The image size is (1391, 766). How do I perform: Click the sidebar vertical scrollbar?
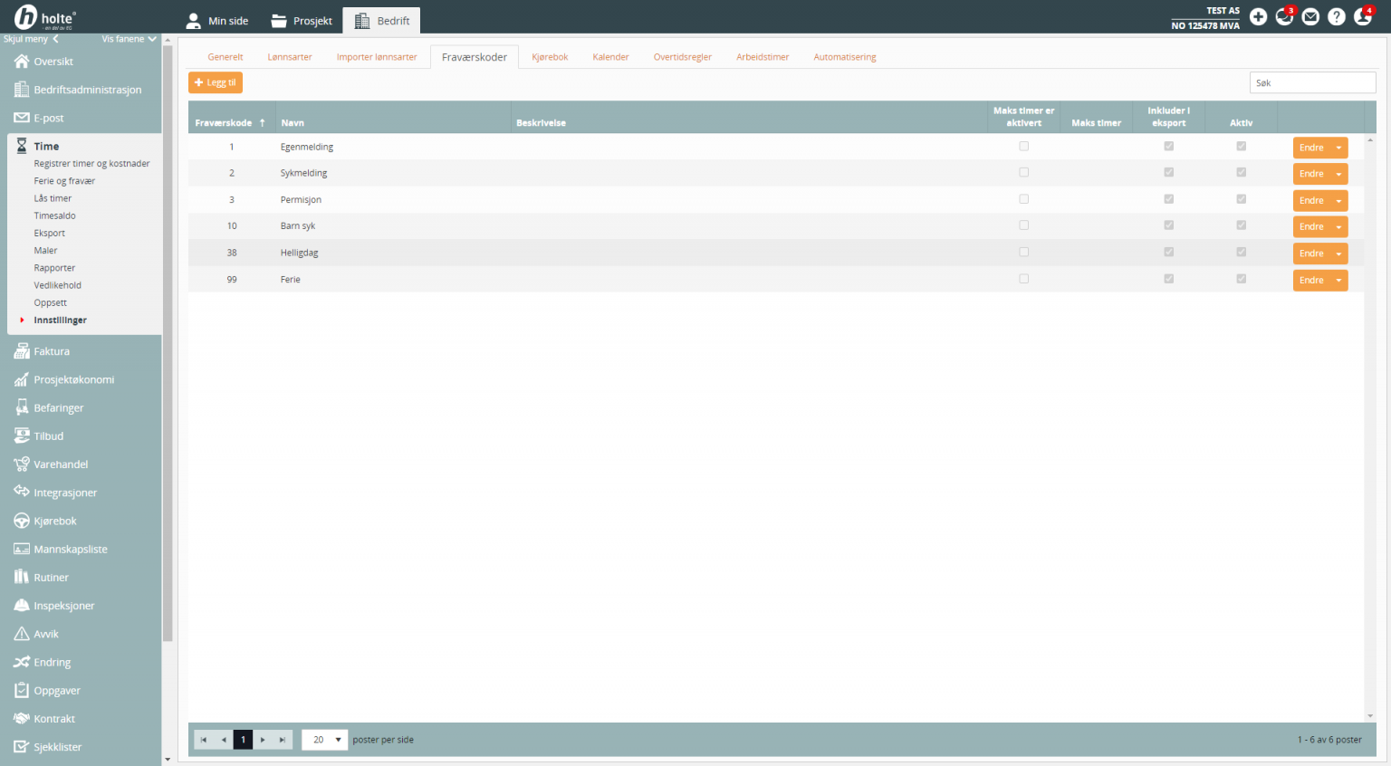168,362
